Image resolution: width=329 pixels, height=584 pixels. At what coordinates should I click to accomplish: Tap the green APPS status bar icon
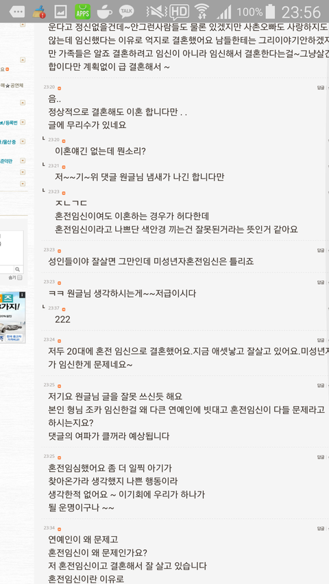[82, 12]
